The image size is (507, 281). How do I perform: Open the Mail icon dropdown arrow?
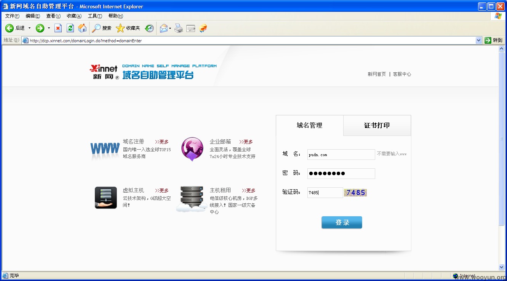pyautogui.click(x=170, y=28)
